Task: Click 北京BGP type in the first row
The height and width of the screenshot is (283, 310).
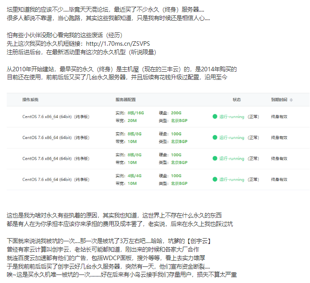Action: pyautogui.click(x=179, y=120)
